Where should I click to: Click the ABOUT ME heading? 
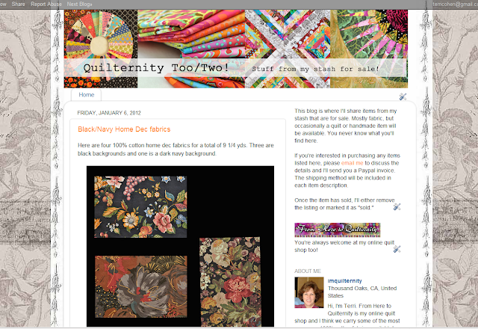point(308,271)
